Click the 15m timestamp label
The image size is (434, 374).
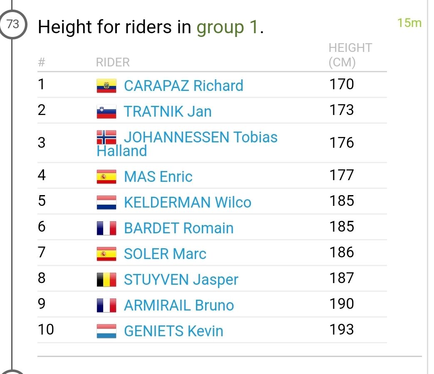[409, 23]
